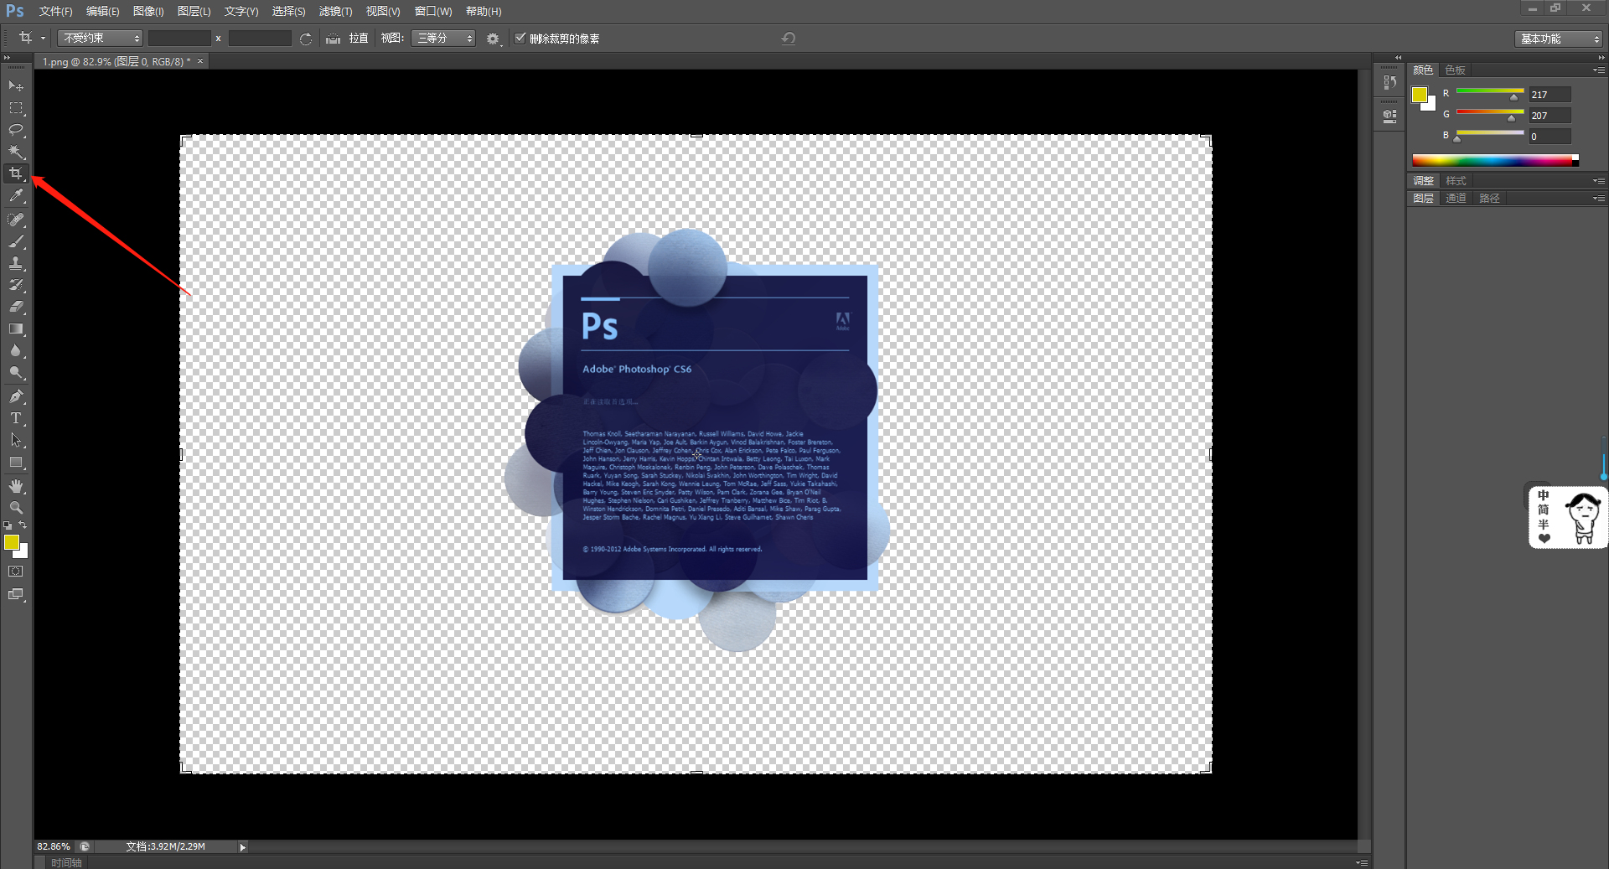1609x869 pixels.
Task: Open the 三等分 view overlay dropdown
Action: point(443,39)
